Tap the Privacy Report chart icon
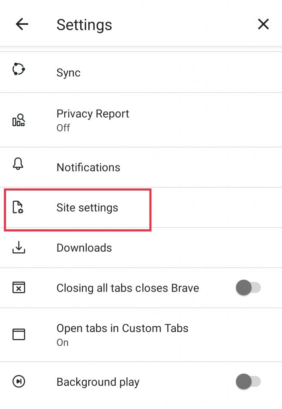Screen dimensions: 282x409 19,120
